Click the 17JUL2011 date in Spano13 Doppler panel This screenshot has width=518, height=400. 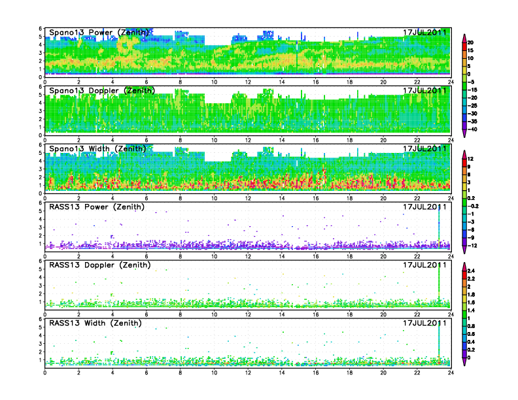pos(424,90)
